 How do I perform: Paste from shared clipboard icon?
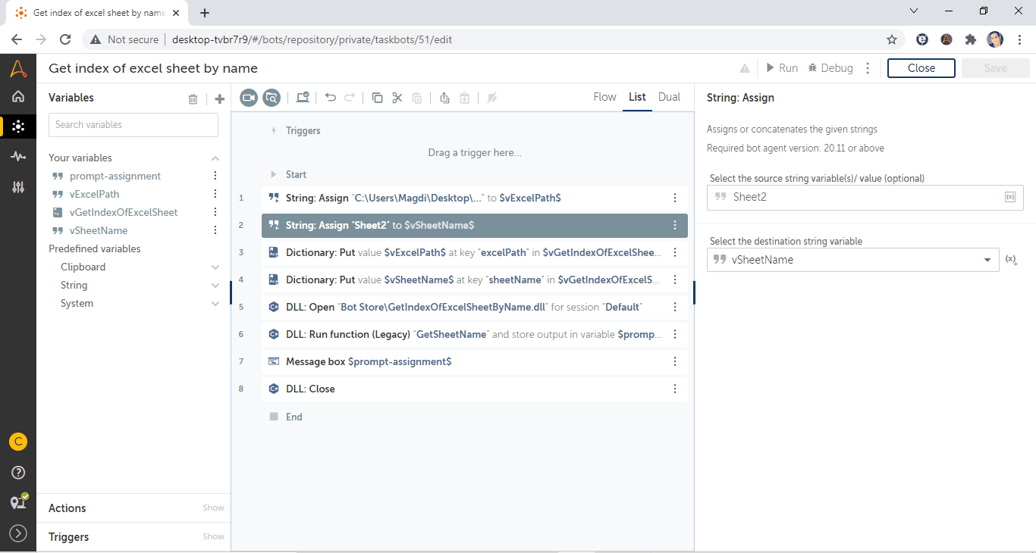[464, 98]
